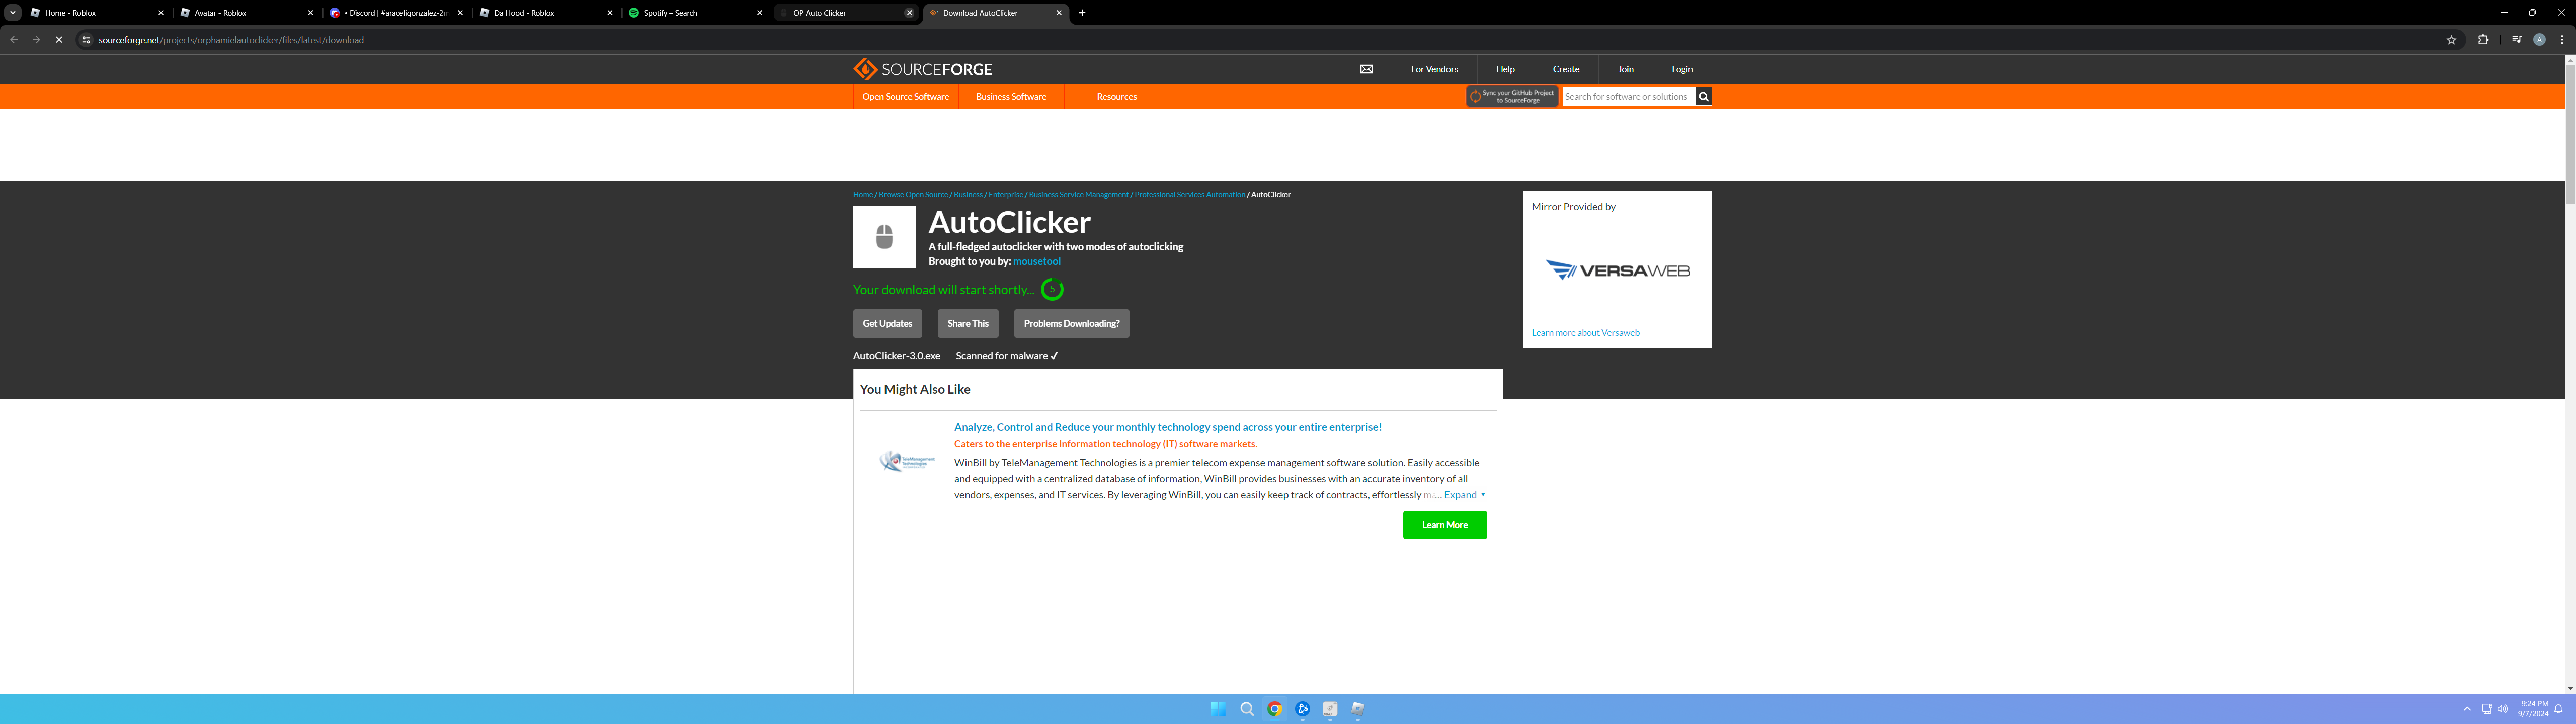Open the Business Software menu
2576x724 pixels.
[x=1010, y=97]
